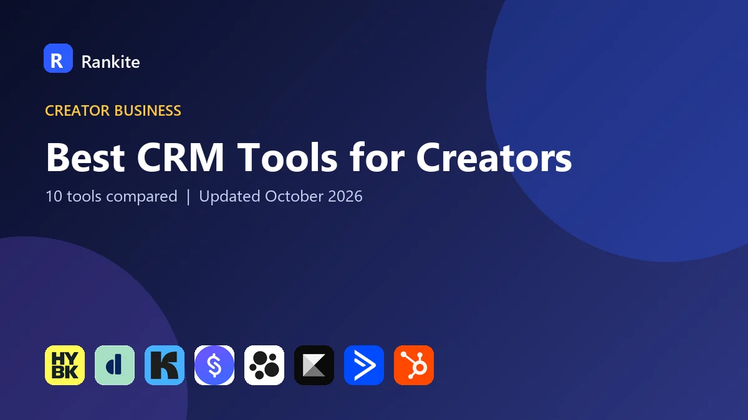Click the purple dollar sign icon
Image resolution: width=748 pixels, height=420 pixels.
click(x=214, y=365)
